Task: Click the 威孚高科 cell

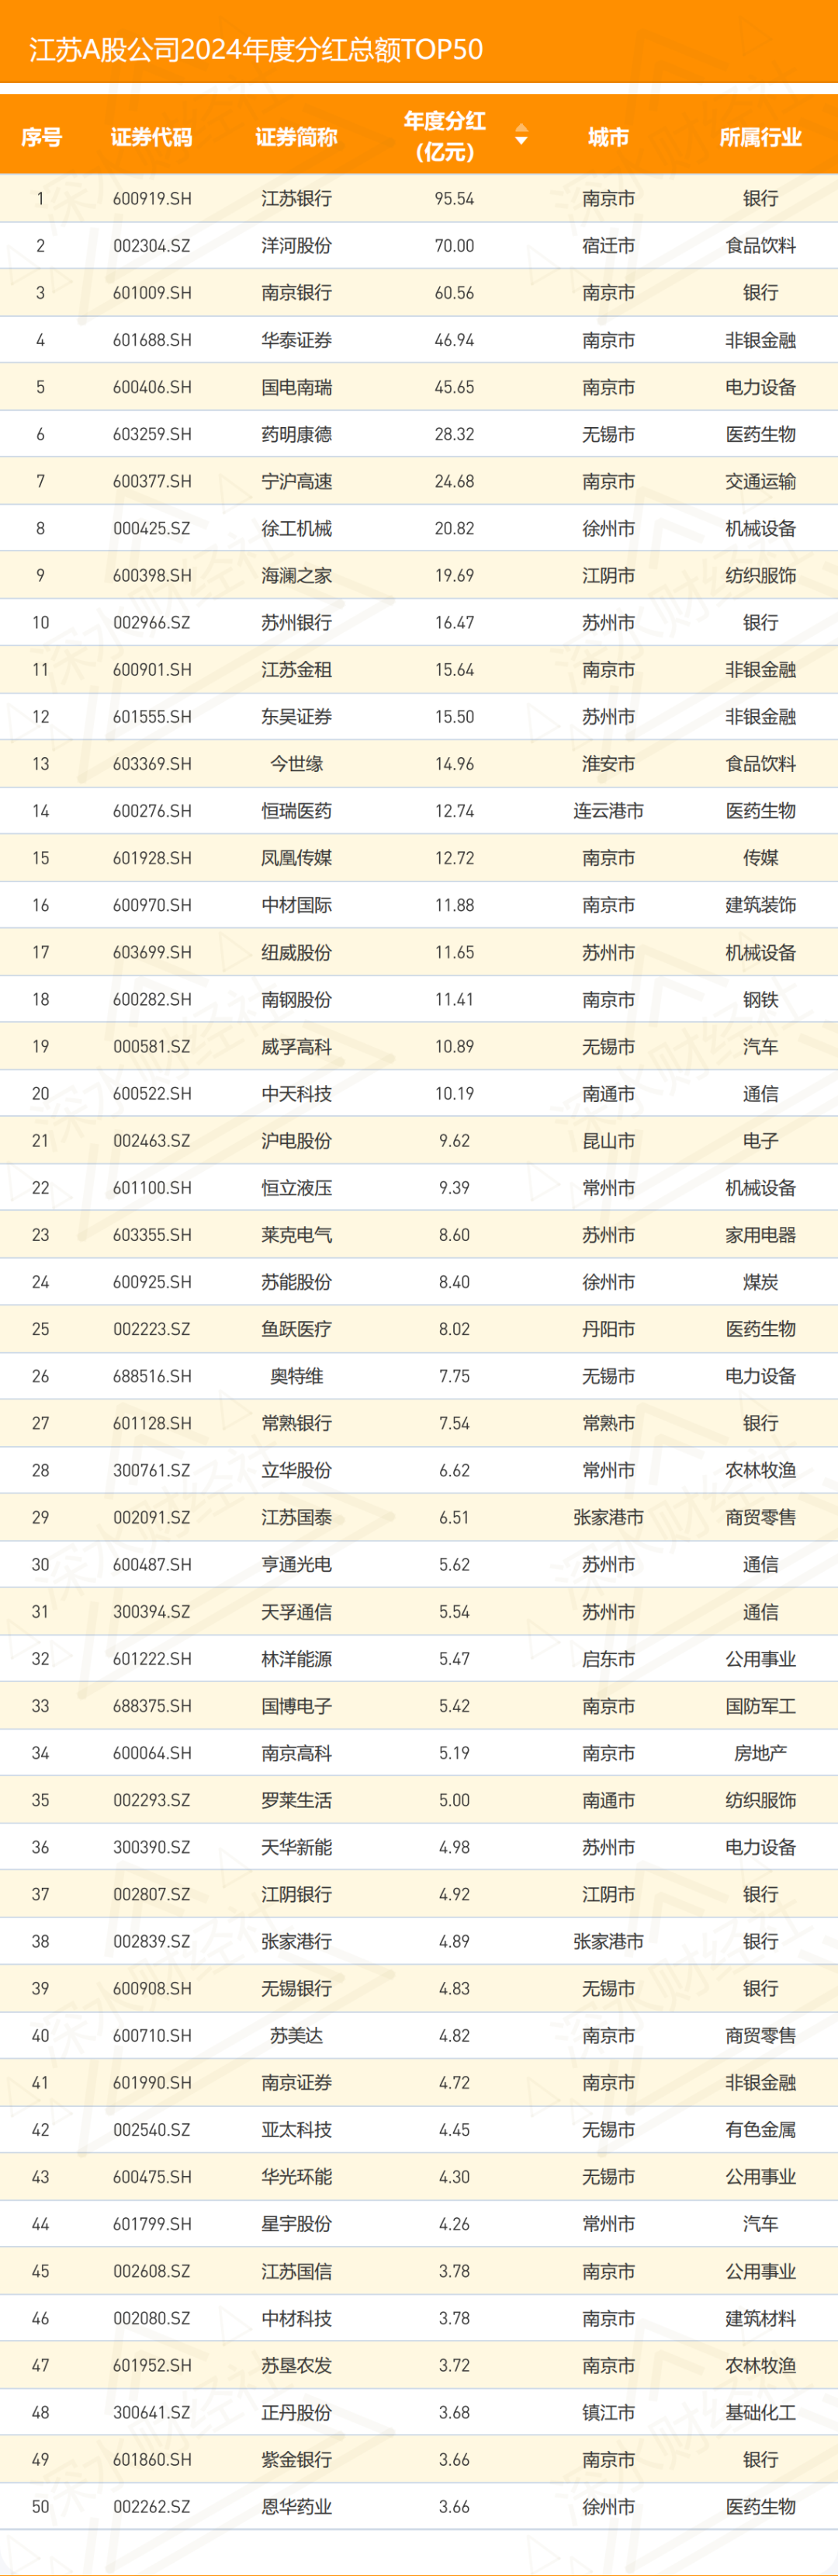Action: pyautogui.click(x=296, y=1047)
